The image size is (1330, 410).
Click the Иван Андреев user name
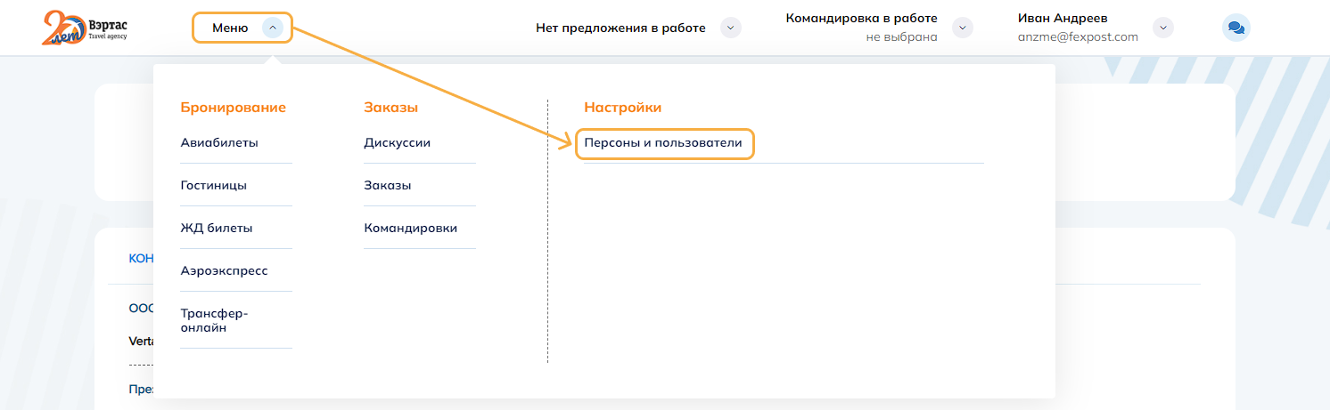(1063, 18)
